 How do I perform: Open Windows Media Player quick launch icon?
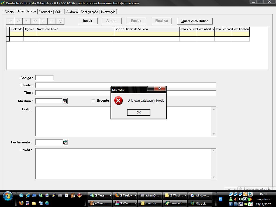coord(47,195)
